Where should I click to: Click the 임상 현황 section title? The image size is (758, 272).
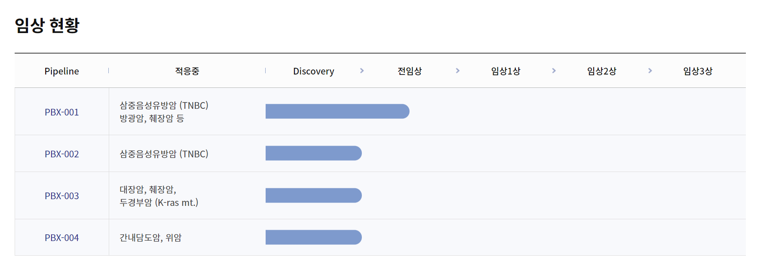[47, 25]
